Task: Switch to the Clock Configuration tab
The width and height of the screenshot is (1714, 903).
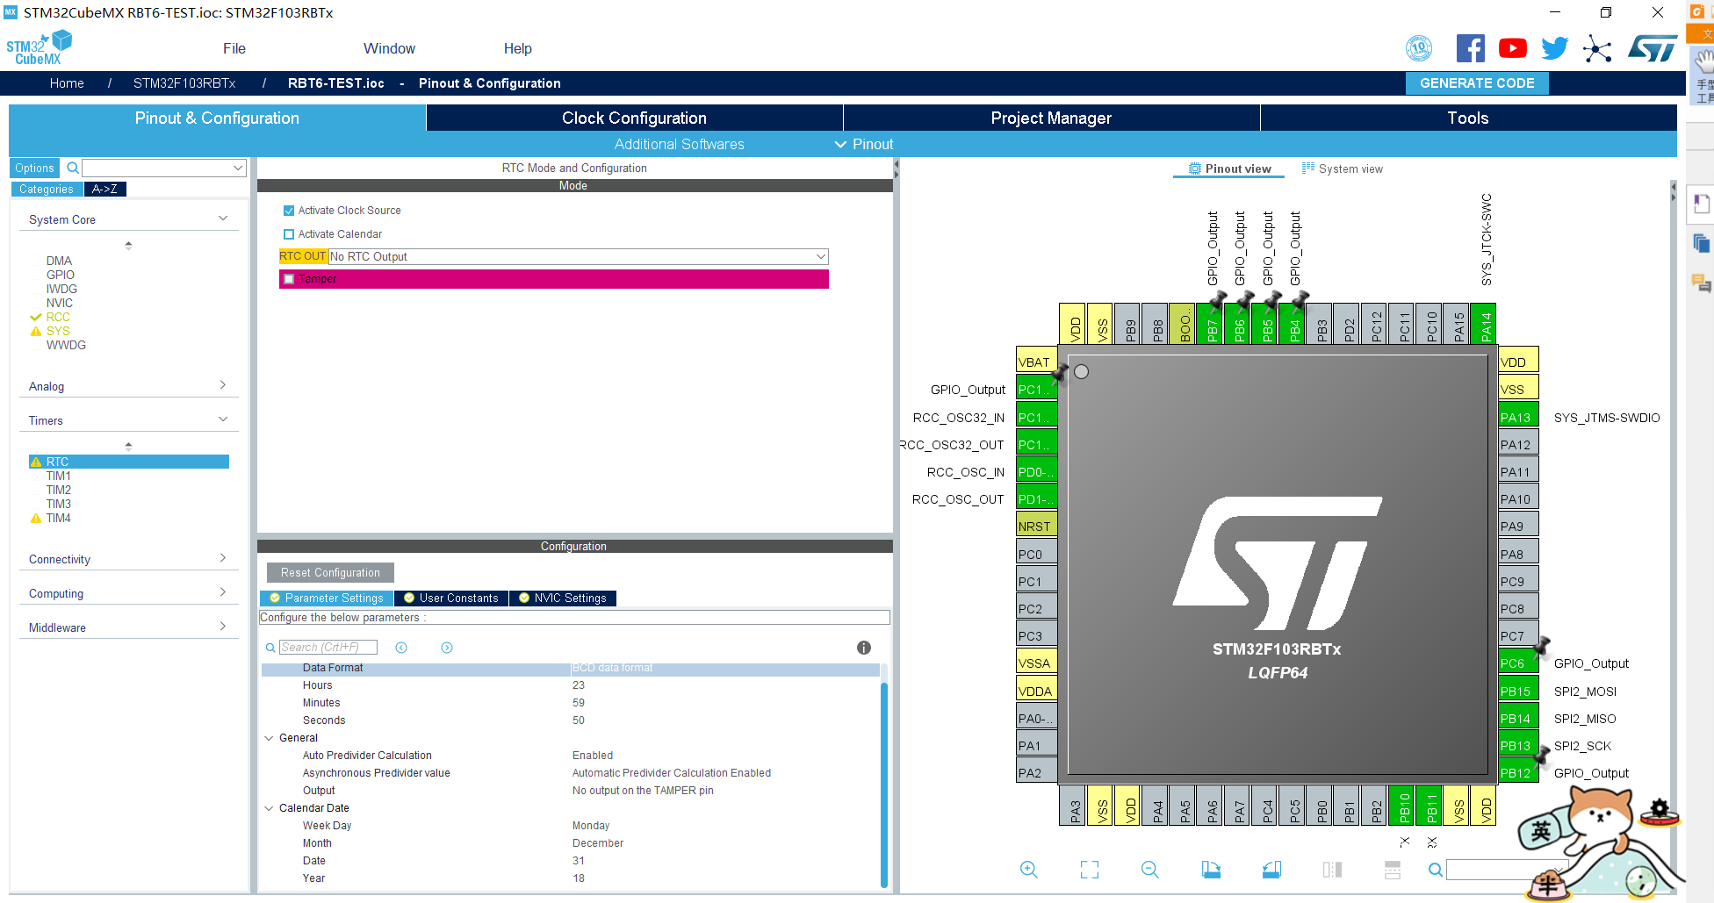Action: point(633,117)
